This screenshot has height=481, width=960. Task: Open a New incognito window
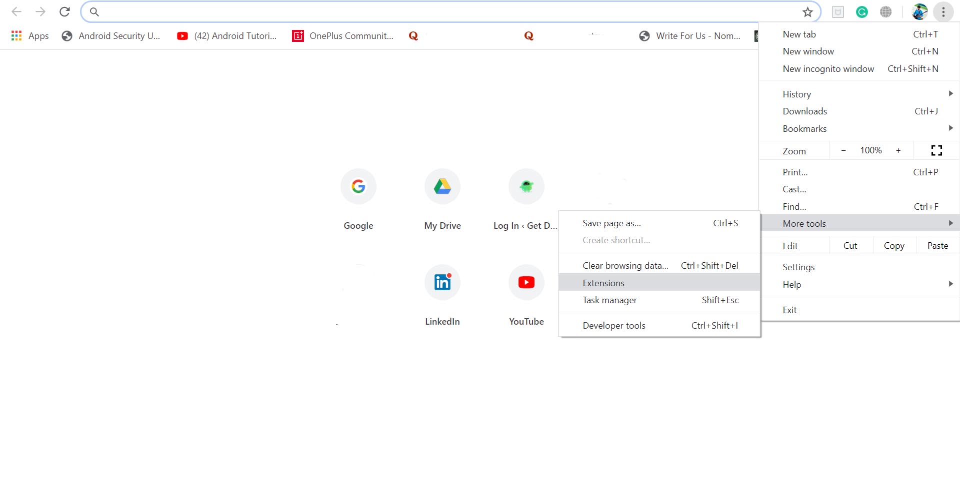click(859, 69)
